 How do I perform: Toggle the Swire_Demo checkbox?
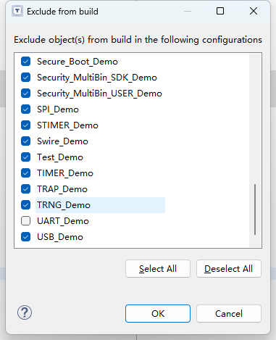[25, 141]
